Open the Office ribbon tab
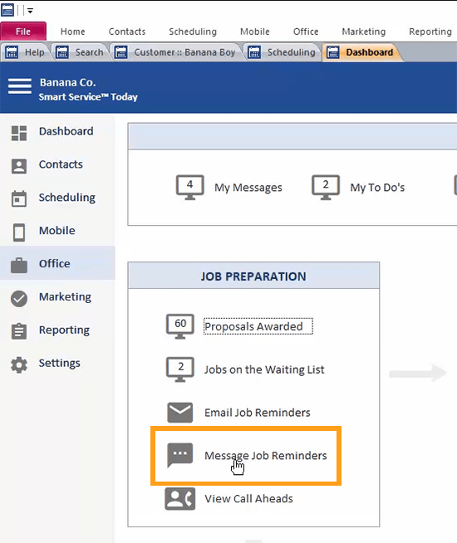 [x=306, y=32]
